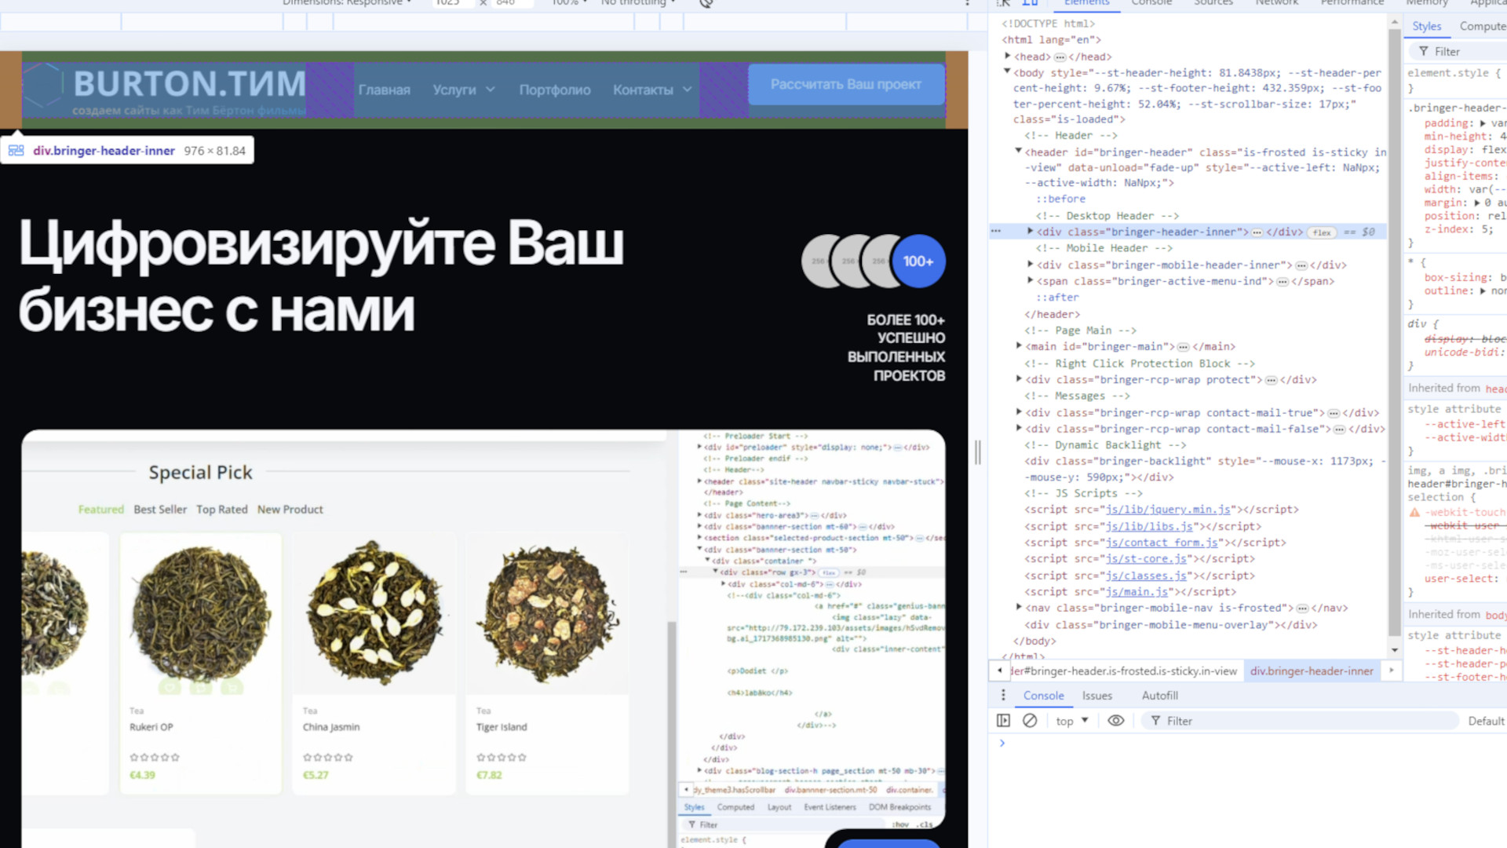Open console drawer three-dot menu

pos(1003,696)
